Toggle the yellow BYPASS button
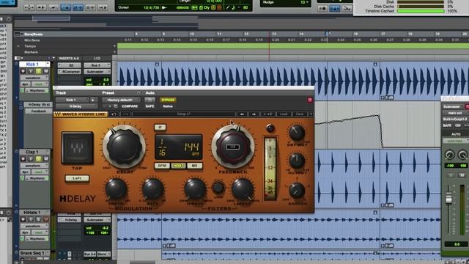 point(168,100)
